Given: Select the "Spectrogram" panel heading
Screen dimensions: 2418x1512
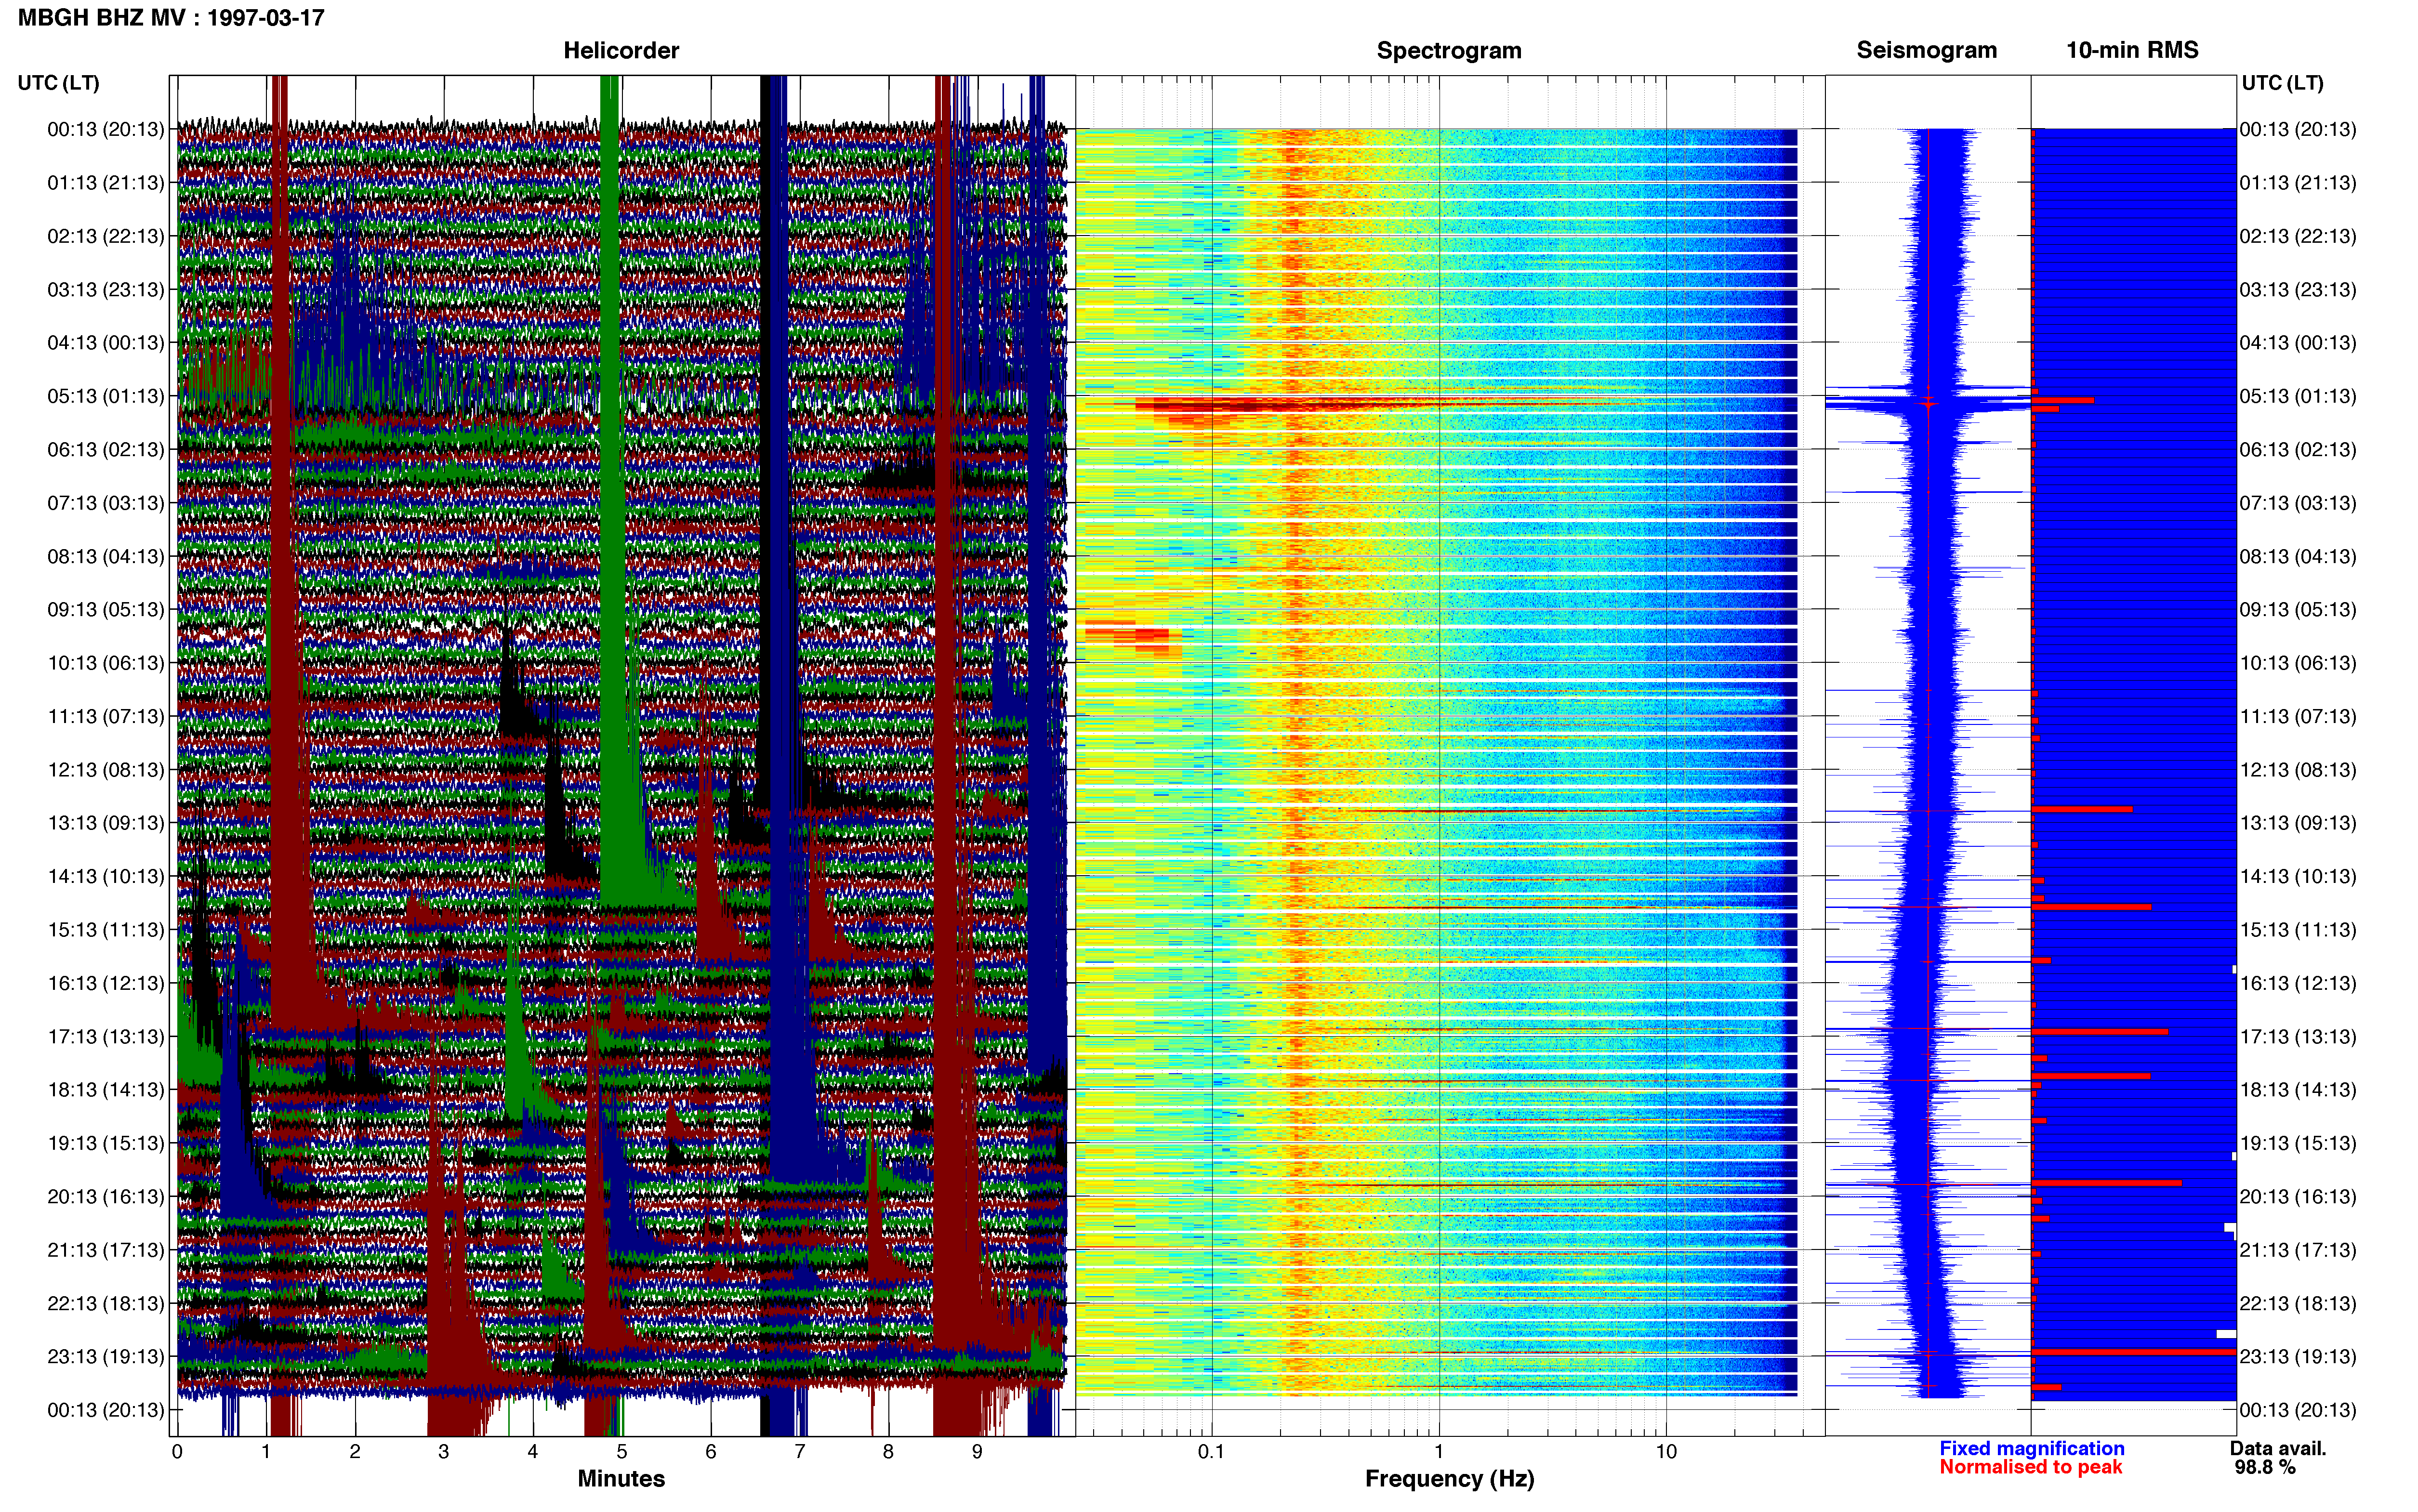Looking at the screenshot, I should [x=1449, y=50].
